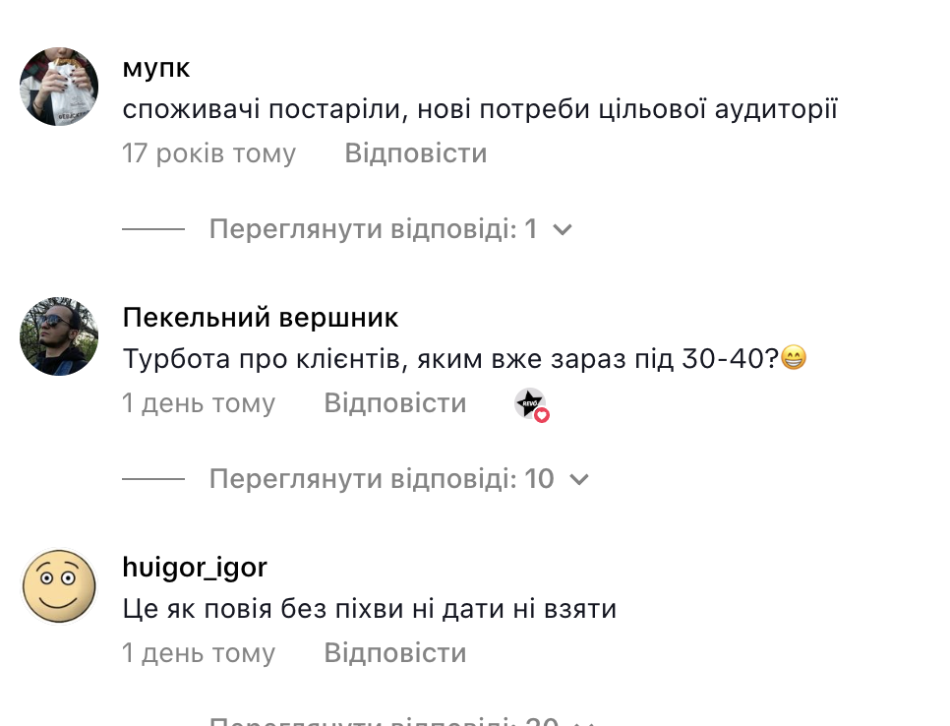
Task: Click the REVO creator-liked badge with heart
Action: [x=531, y=404]
